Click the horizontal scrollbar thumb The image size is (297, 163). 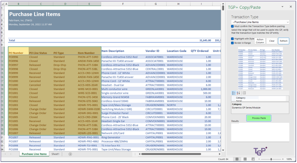171,154
